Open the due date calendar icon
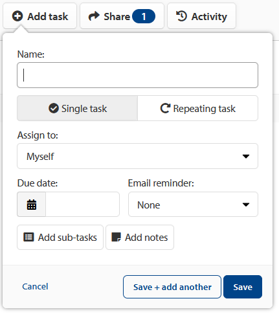 click(x=32, y=205)
